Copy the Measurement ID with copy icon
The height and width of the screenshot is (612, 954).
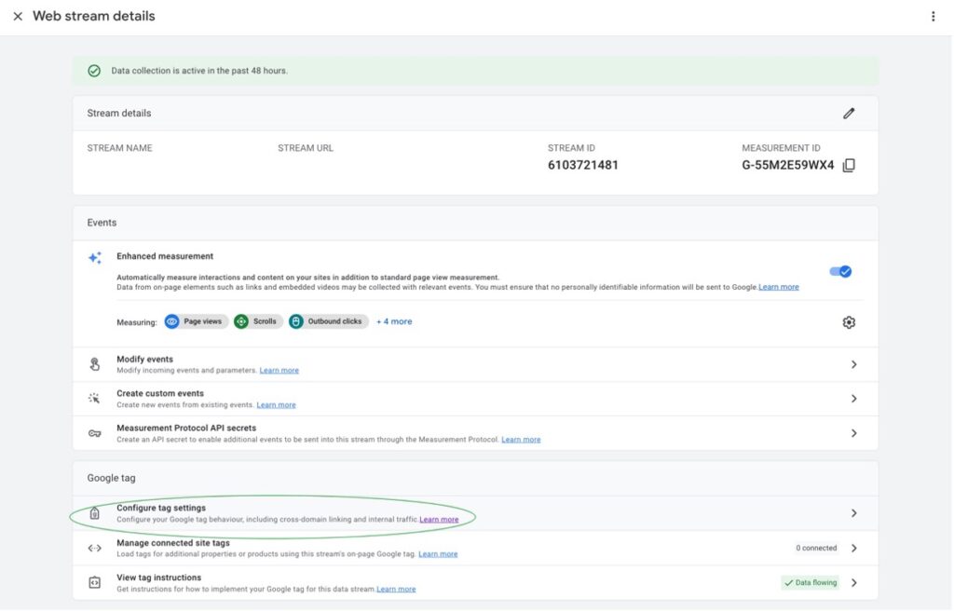(x=849, y=166)
